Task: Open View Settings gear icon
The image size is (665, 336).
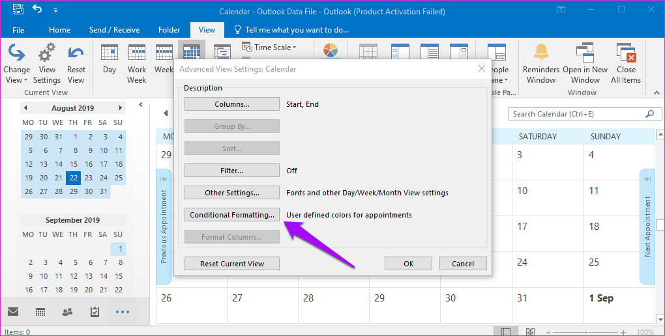Action: point(47,52)
